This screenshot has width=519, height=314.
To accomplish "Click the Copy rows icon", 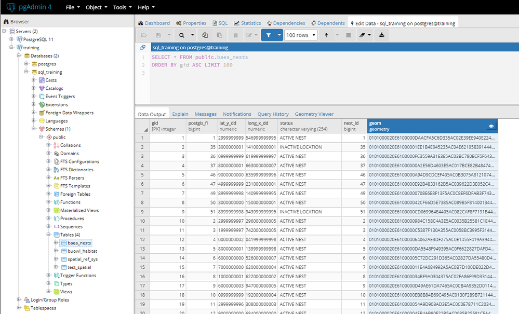I will click(x=205, y=35).
